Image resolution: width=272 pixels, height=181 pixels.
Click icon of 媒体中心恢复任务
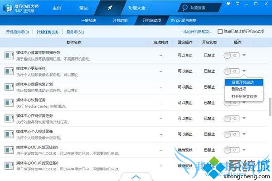pyautogui.click(x=9, y=103)
